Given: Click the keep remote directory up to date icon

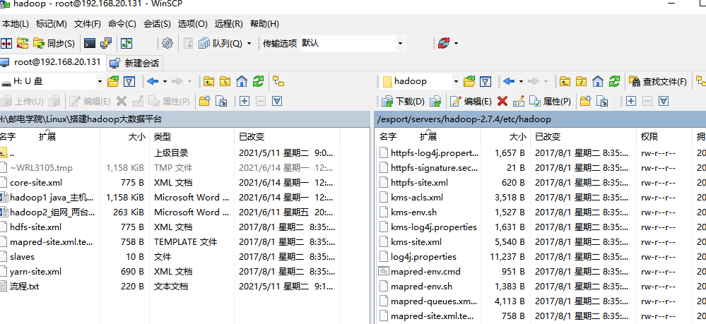Looking at the screenshot, I should [127, 43].
